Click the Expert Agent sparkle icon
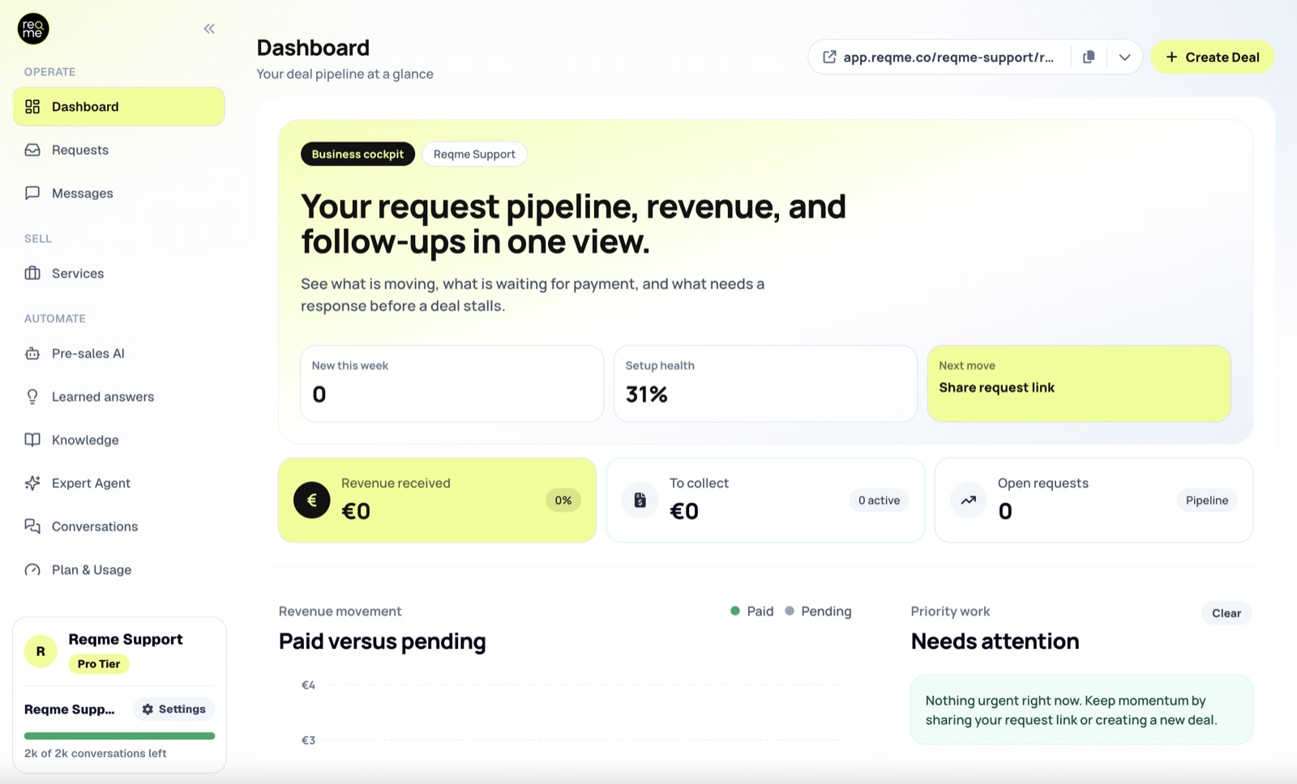1297x784 pixels. 32,483
